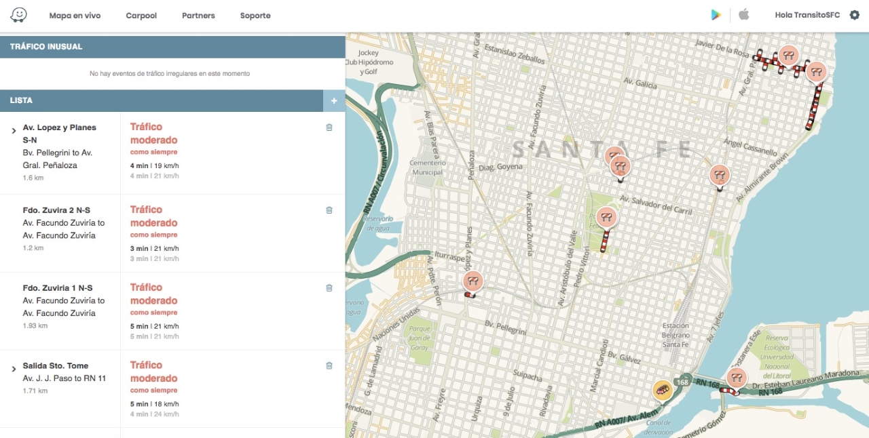Delete the Salida Sto. Tome route

click(329, 366)
